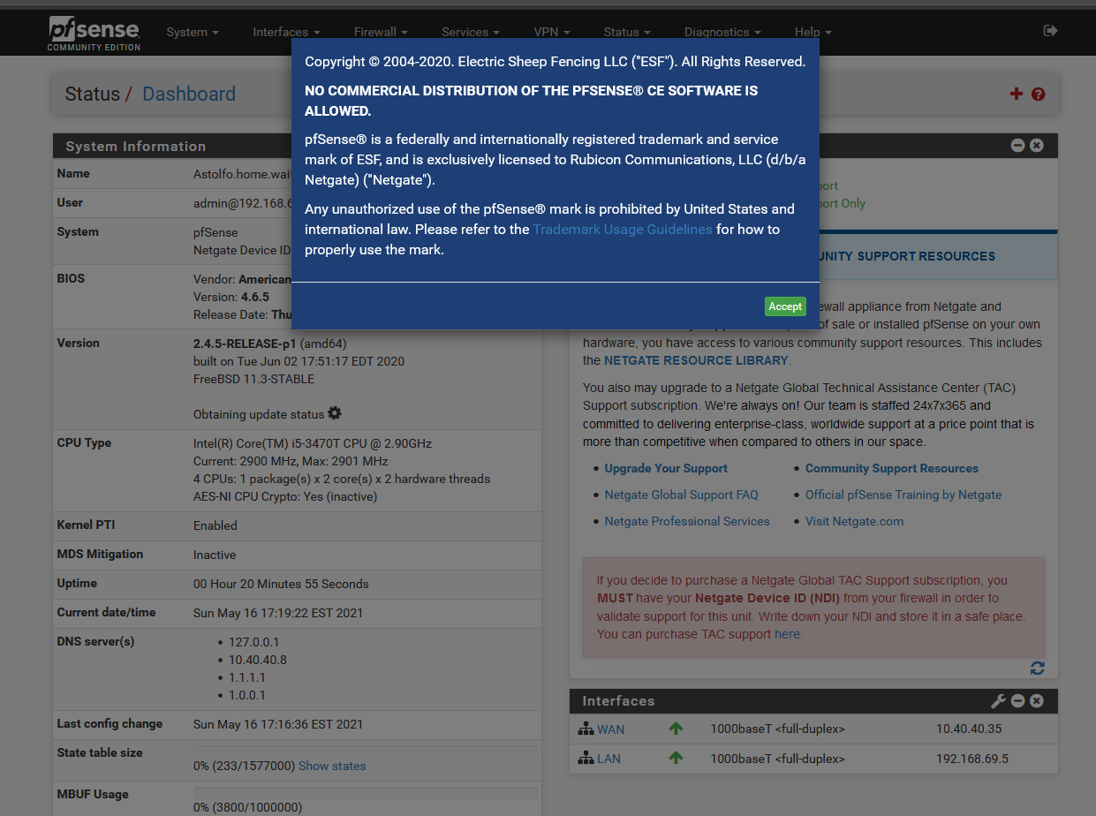
Task: Click WAN 1000baseT full-duplex text
Action: point(777,729)
